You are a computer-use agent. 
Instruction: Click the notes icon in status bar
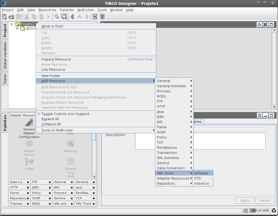point(246,211)
